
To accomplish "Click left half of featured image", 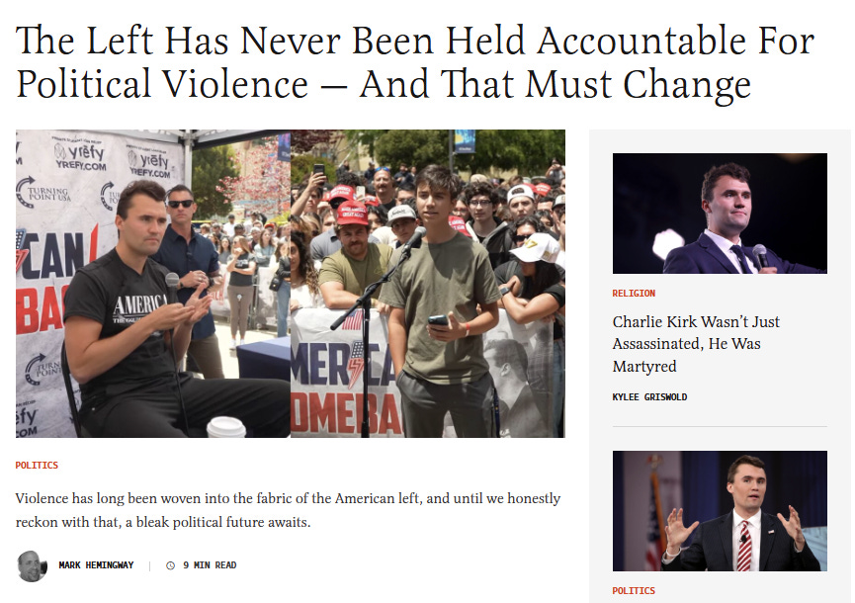I will 153,284.
